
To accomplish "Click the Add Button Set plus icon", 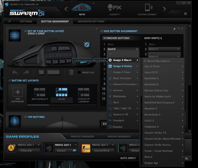I will point(18,92).
